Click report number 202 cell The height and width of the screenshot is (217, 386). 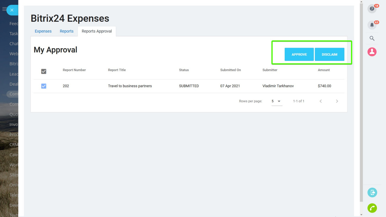[x=66, y=86]
